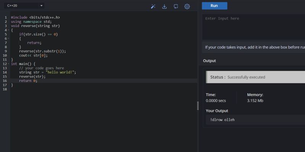Click the panel divider drag handle
The width and height of the screenshot is (305, 152).
click(x=198, y=106)
